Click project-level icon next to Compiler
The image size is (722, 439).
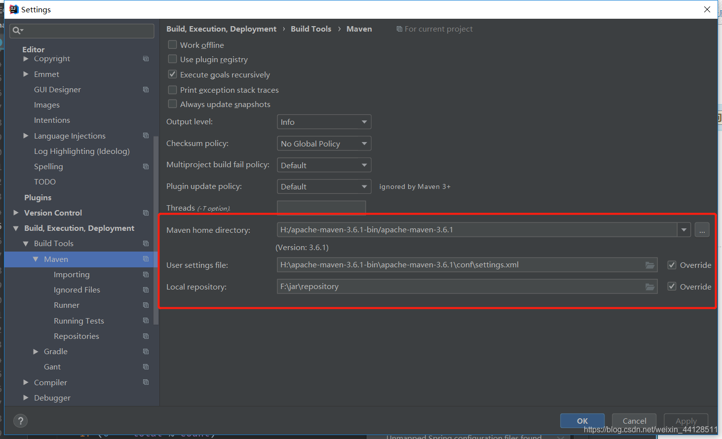pos(146,382)
